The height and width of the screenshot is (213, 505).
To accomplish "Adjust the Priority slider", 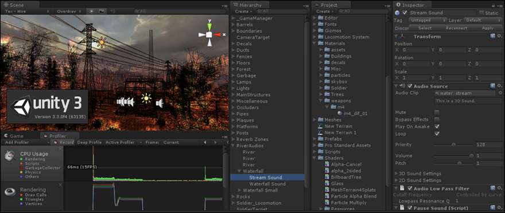I will pos(453,144).
